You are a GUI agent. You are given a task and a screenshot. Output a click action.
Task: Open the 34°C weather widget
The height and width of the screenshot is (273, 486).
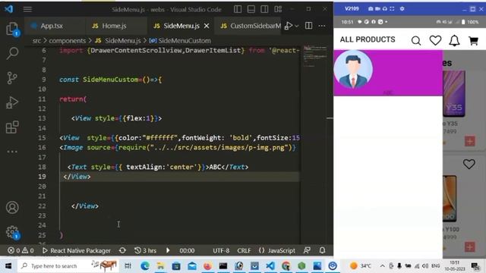(x=360, y=265)
